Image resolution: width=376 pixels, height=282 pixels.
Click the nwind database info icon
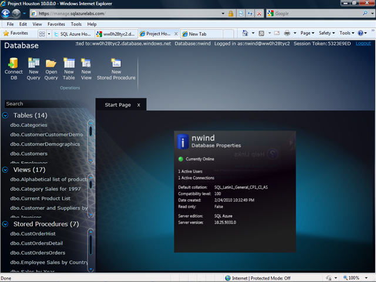point(183,141)
